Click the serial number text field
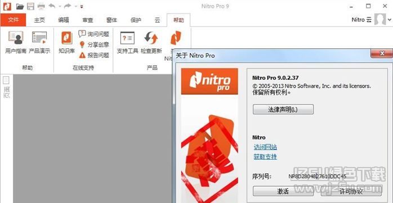 tap(318, 177)
